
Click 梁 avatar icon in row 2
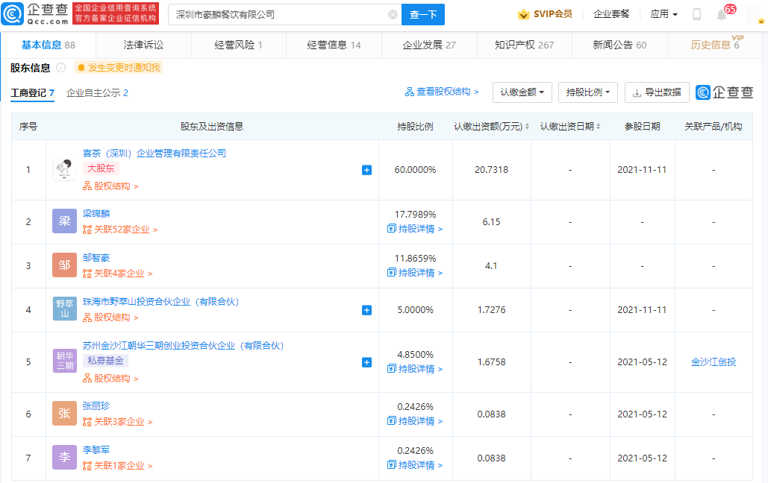65,221
